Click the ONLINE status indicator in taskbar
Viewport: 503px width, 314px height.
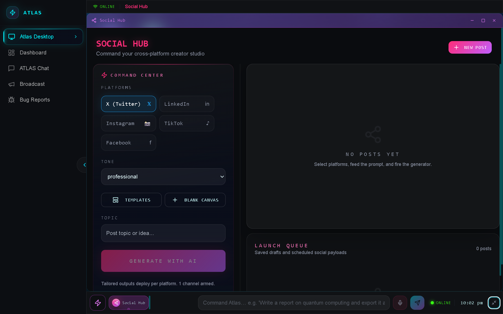pos(441,303)
